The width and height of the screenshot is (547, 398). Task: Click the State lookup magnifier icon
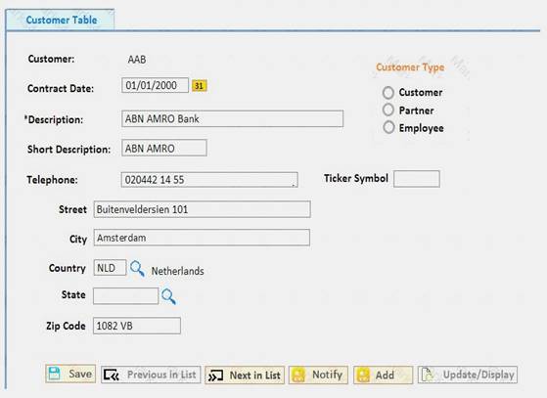coord(168,296)
